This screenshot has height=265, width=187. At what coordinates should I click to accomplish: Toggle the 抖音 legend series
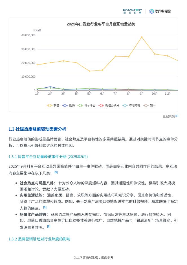53,105
